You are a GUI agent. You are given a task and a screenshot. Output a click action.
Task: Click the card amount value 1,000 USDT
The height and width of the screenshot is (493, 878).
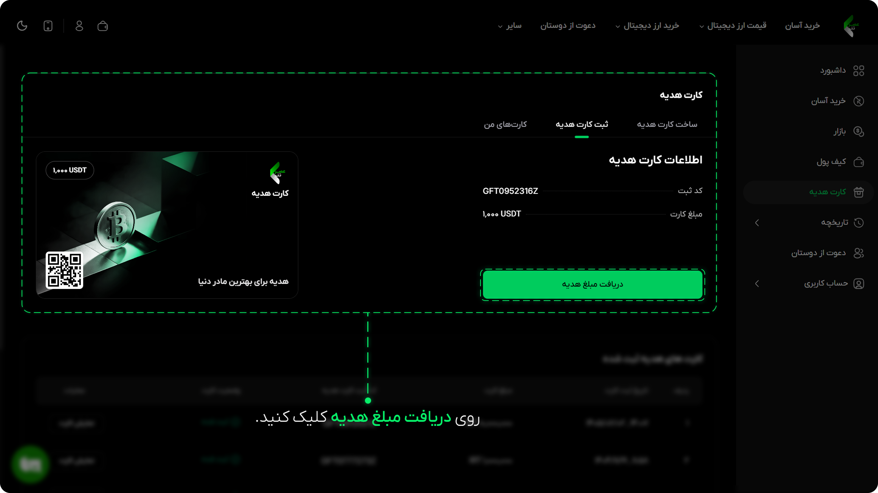point(502,214)
